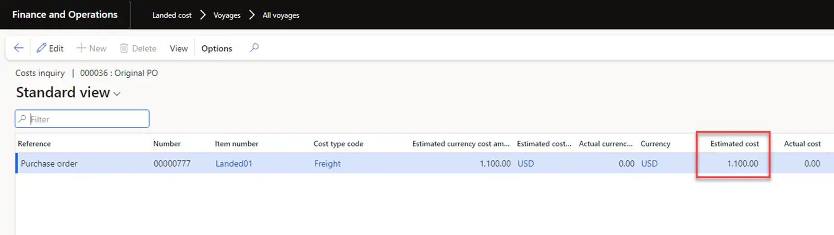The width and height of the screenshot is (834, 235).
Task: Sort by Estimated cost column header
Action: [x=734, y=144]
